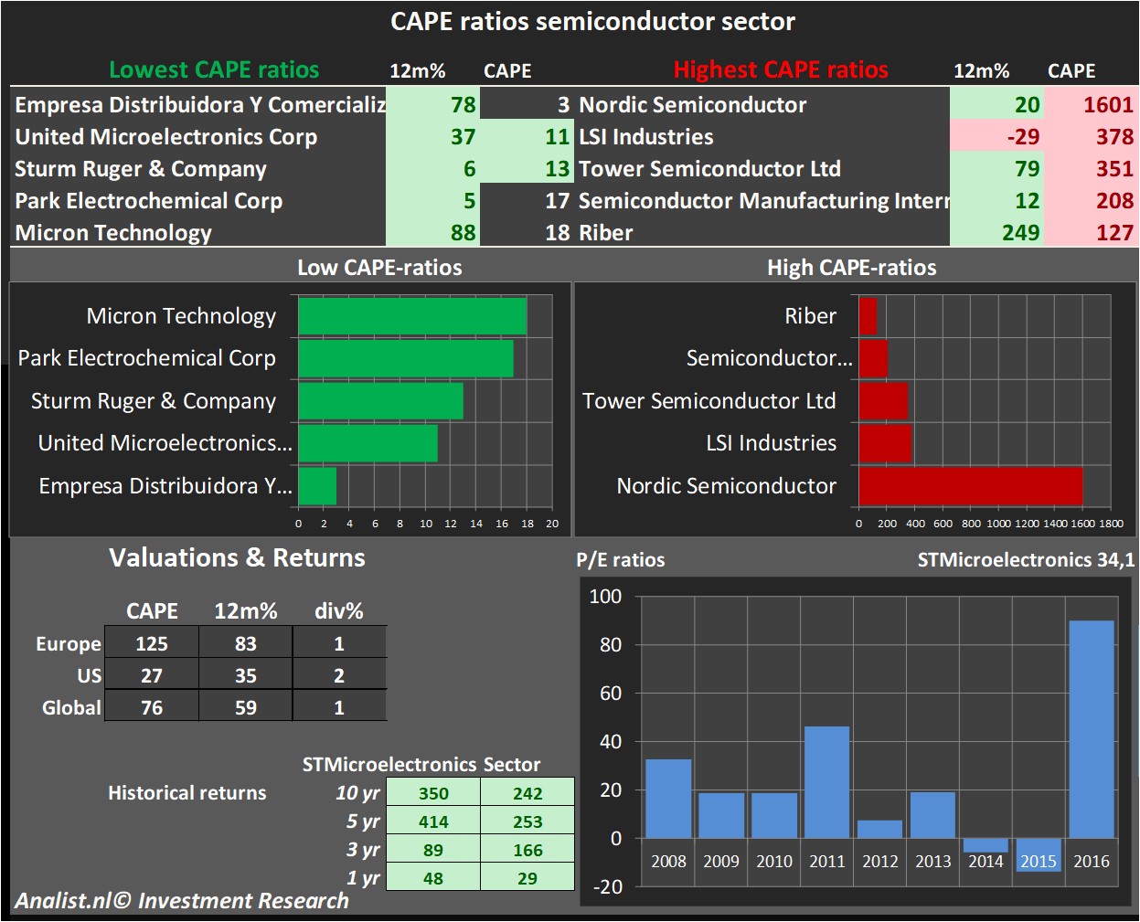Viewport: 1140px width, 922px height.
Task: Click the Nordic Semiconductor red bar
Action: pyautogui.click(x=970, y=486)
